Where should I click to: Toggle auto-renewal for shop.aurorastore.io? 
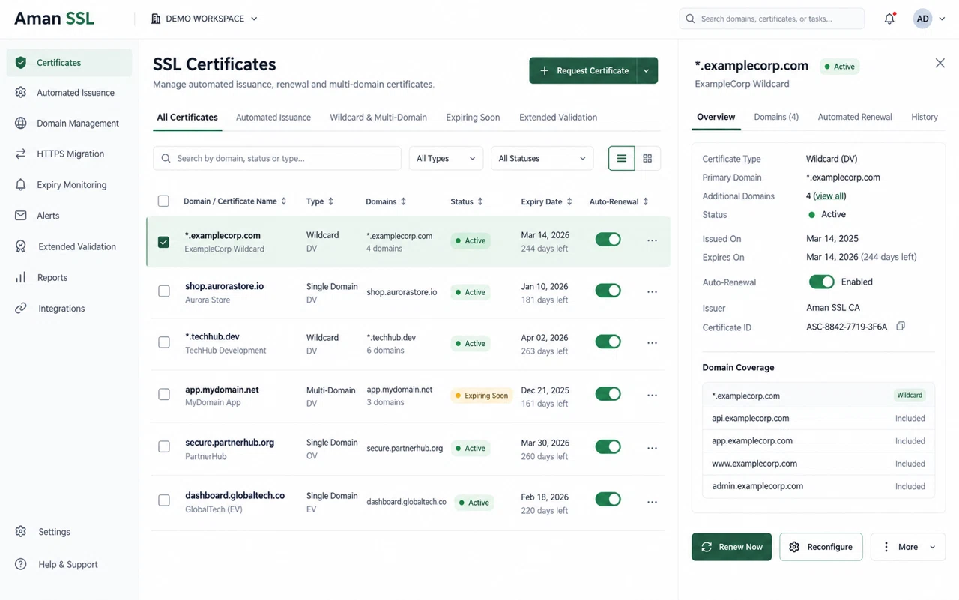click(x=608, y=291)
